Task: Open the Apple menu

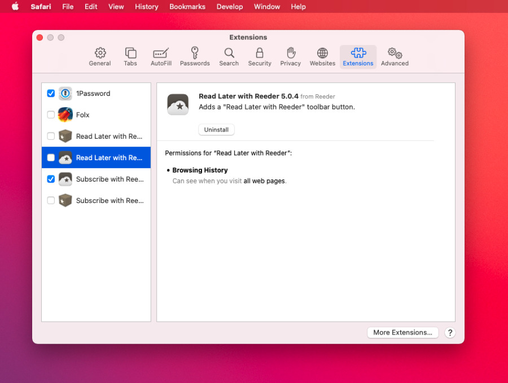Action: [15, 6]
